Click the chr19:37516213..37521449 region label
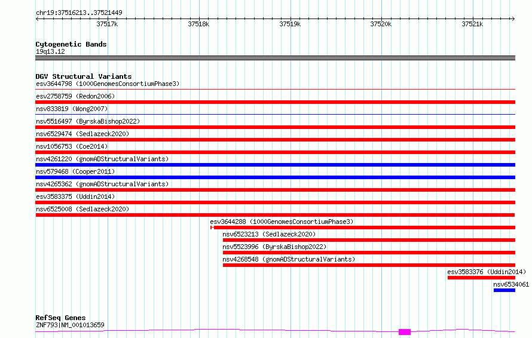 [x=79, y=13]
